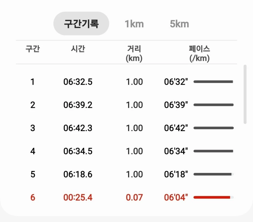Click the 구간 column header
253x222 pixels.
33,49
